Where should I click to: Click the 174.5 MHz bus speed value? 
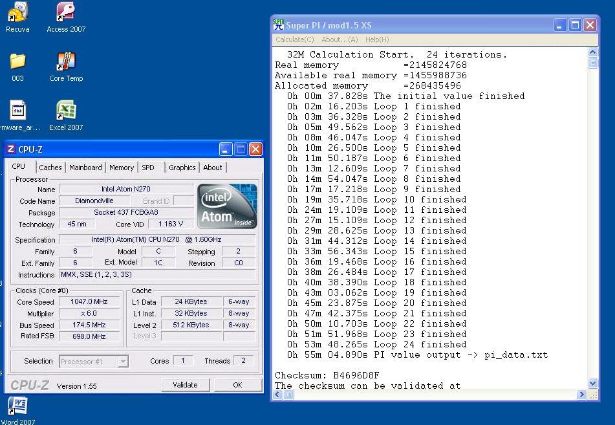coord(89,325)
